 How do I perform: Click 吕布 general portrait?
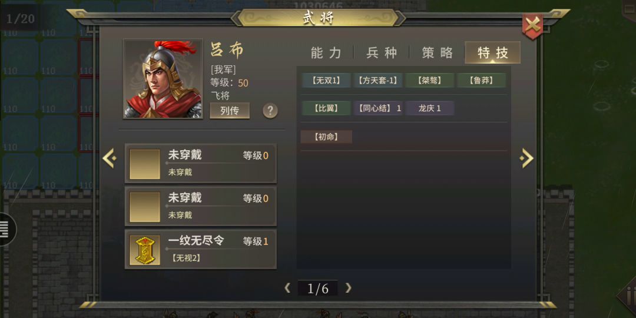click(163, 79)
